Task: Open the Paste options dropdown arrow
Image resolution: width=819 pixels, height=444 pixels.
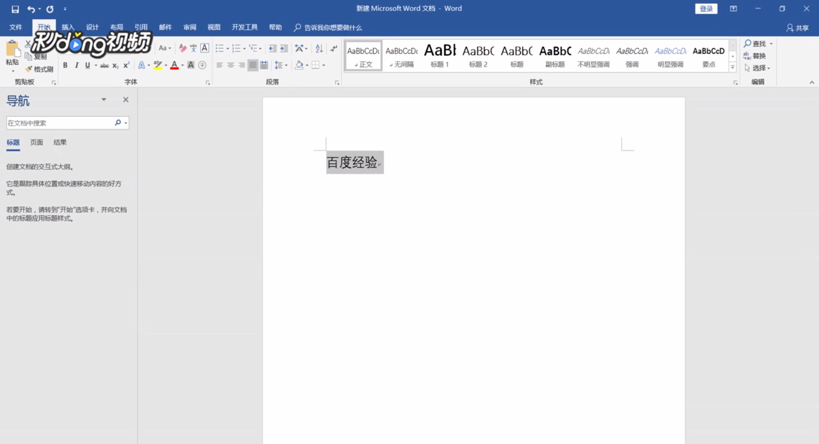Action: pos(13,71)
